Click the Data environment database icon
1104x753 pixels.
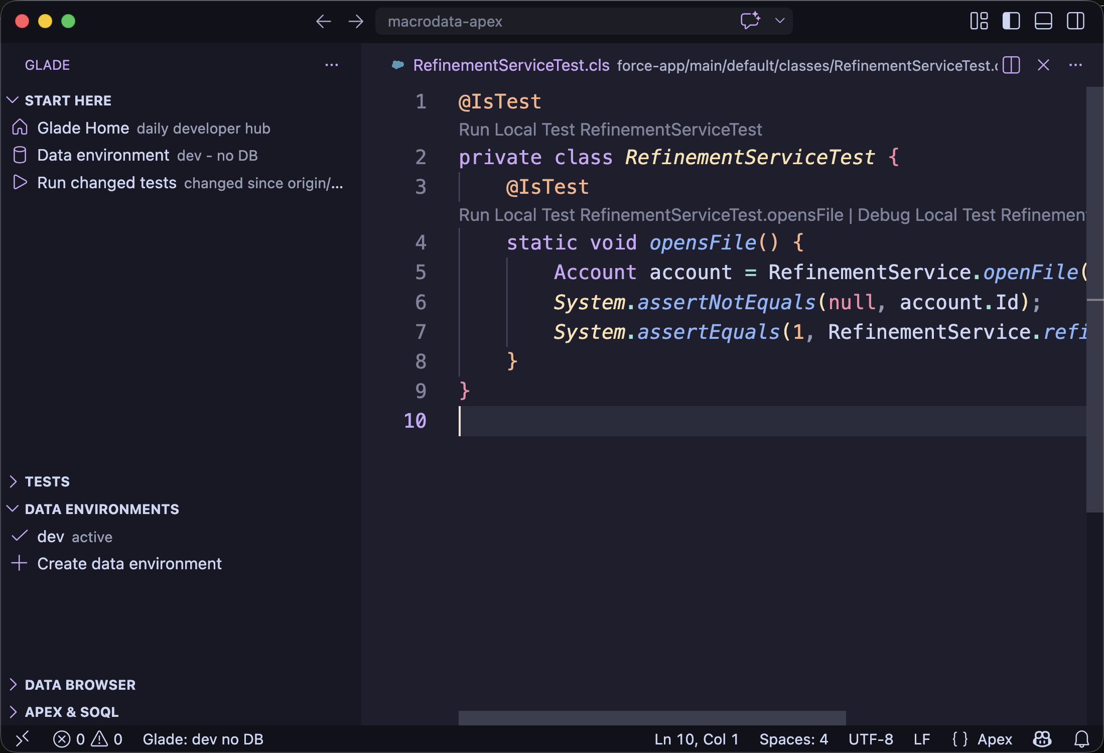20,155
